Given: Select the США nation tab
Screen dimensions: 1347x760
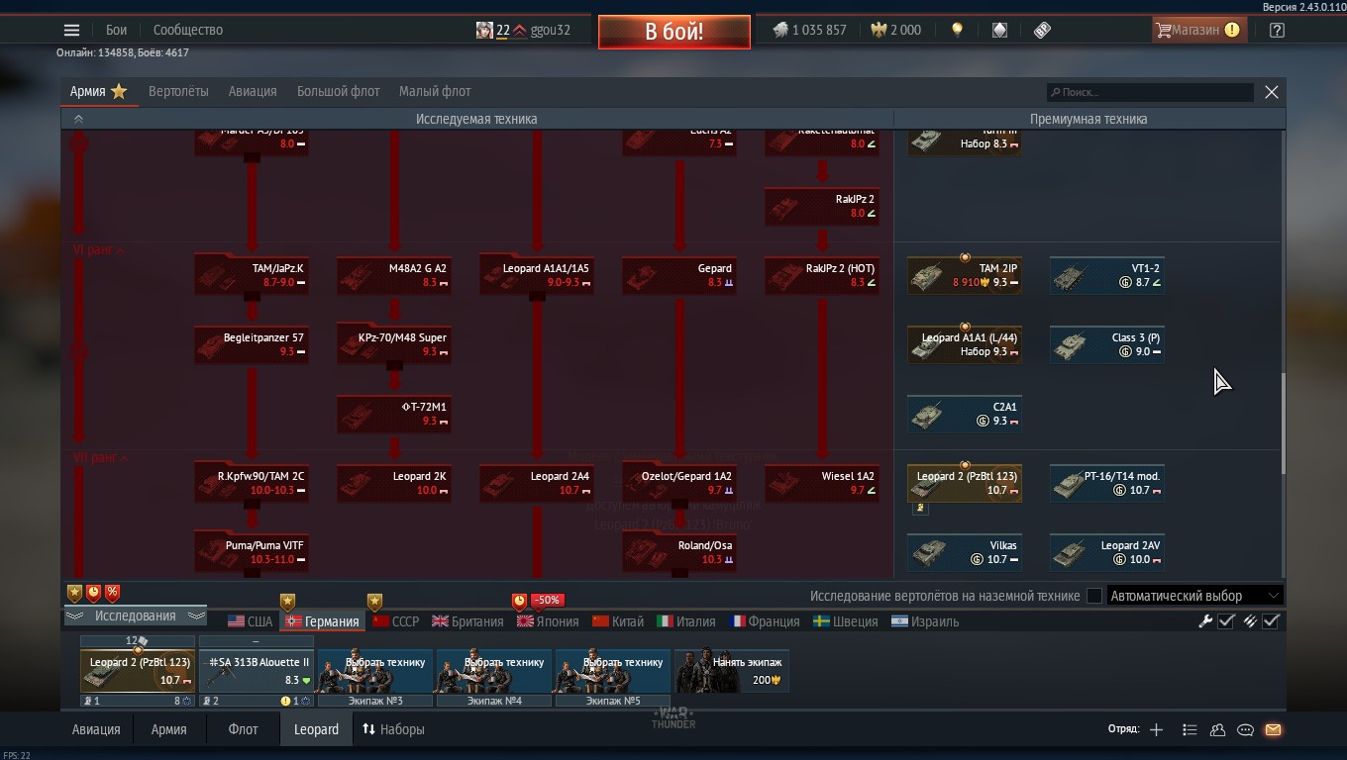Looking at the screenshot, I should click(x=250, y=621).
